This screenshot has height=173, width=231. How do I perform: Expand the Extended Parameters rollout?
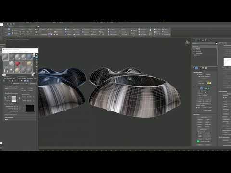point(11,115)
